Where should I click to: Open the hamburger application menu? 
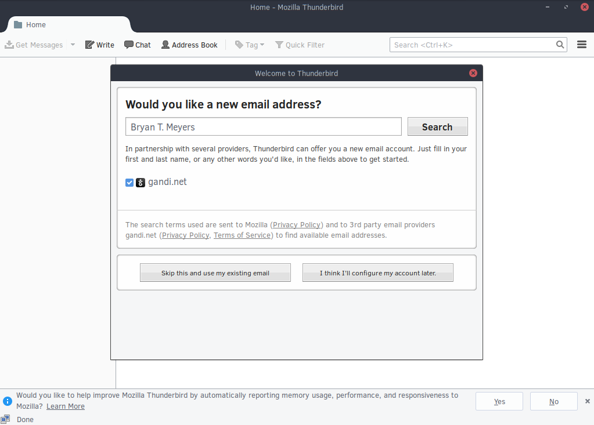click(x=581, y=45)
